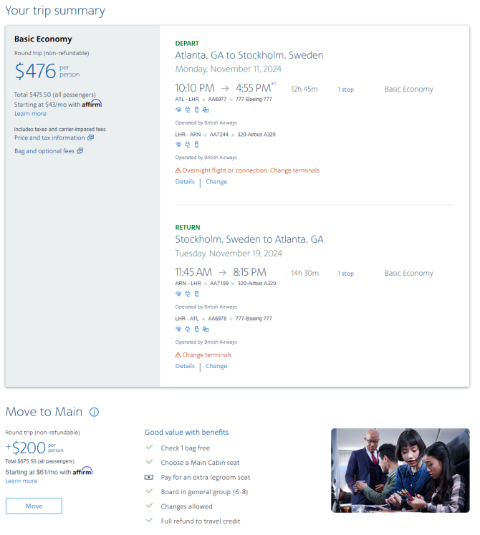Image resolution: width=480 pixels, height=535 pixels.
Task: Click the USB power icon on flight AA6977
Action: 196,110
